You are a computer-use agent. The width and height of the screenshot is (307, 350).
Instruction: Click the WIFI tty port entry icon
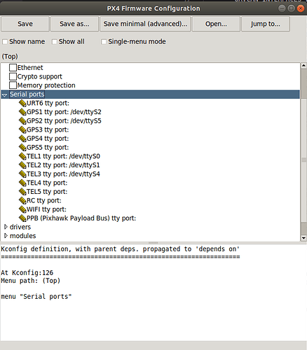[22, 209]
